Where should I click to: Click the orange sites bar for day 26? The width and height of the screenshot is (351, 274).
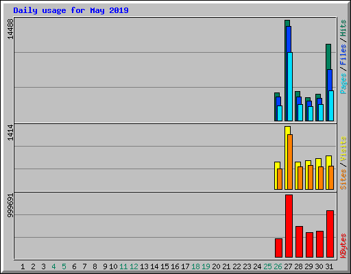(x=280, y=179)
